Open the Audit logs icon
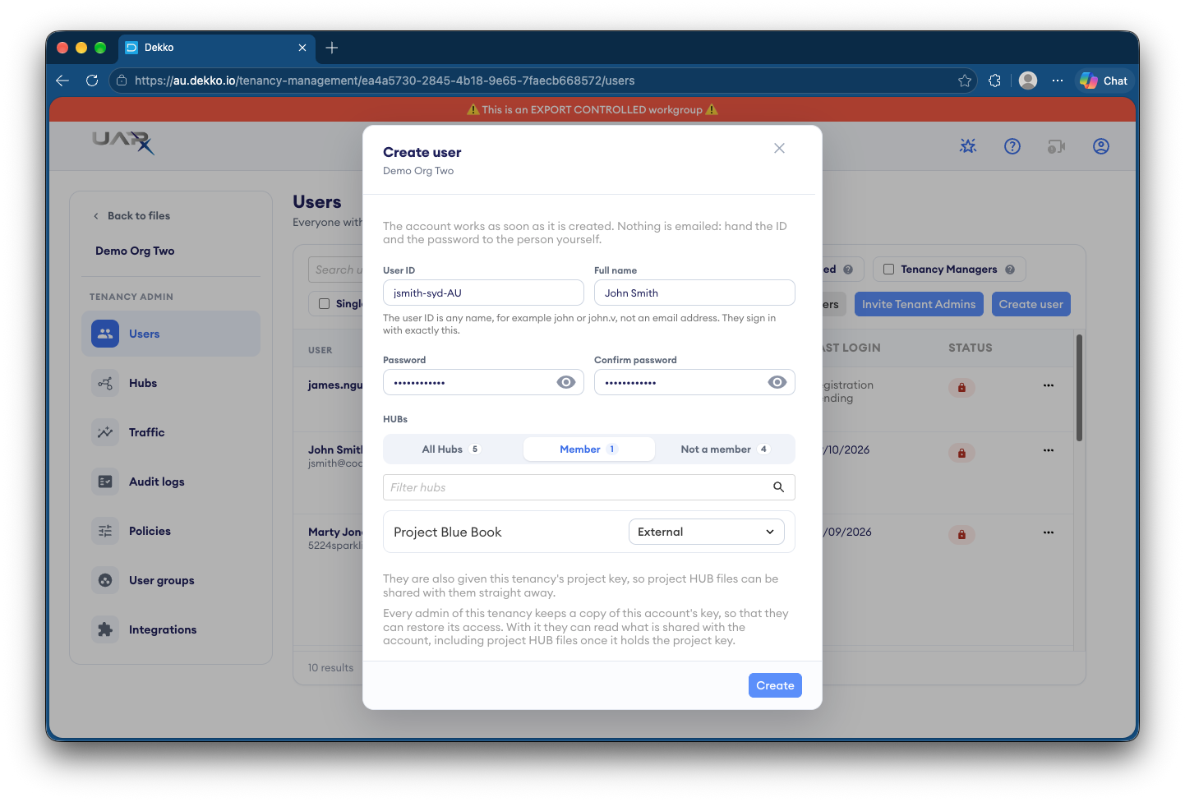 tap(105, 482)
